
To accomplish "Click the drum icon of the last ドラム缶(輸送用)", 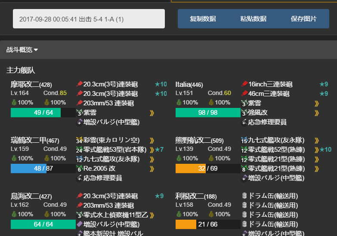I will (244, 224).
